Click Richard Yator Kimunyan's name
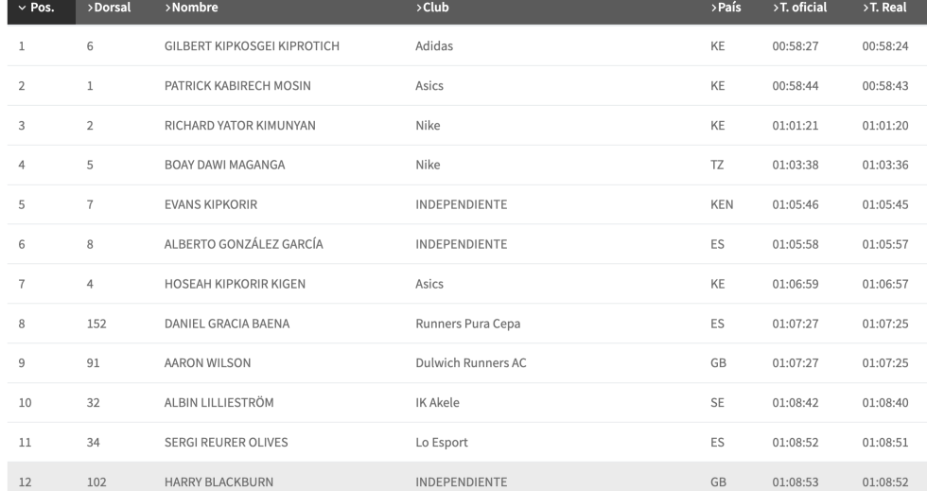Viewport: 927px width, 491px height. click(x=239, y=126)
